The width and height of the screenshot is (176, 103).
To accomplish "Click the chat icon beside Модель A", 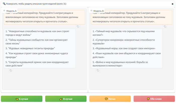I will click(4, 11).
